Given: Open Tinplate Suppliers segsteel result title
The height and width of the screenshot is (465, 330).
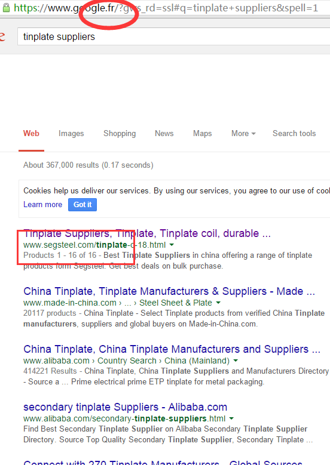Looking at the screenshot, I should (x=147, y=233).
